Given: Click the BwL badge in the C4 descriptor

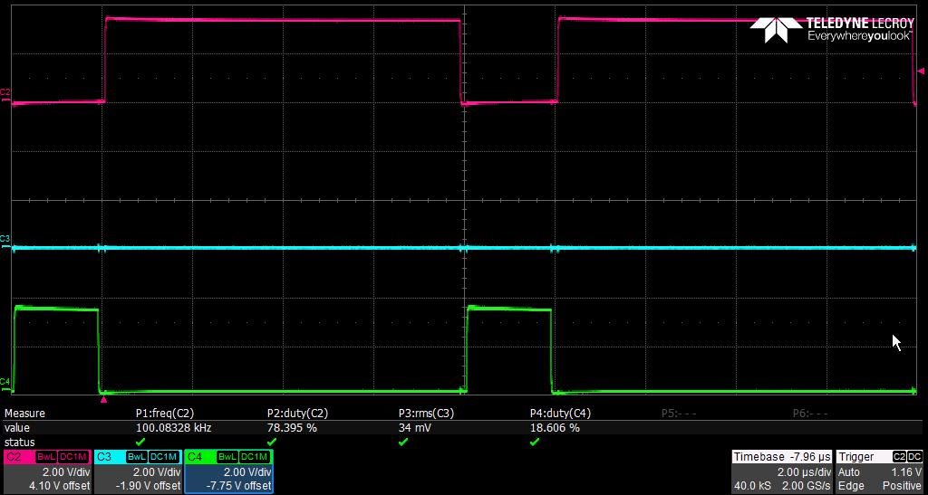Looking at the screenshot, I should [x=227, y=457].
